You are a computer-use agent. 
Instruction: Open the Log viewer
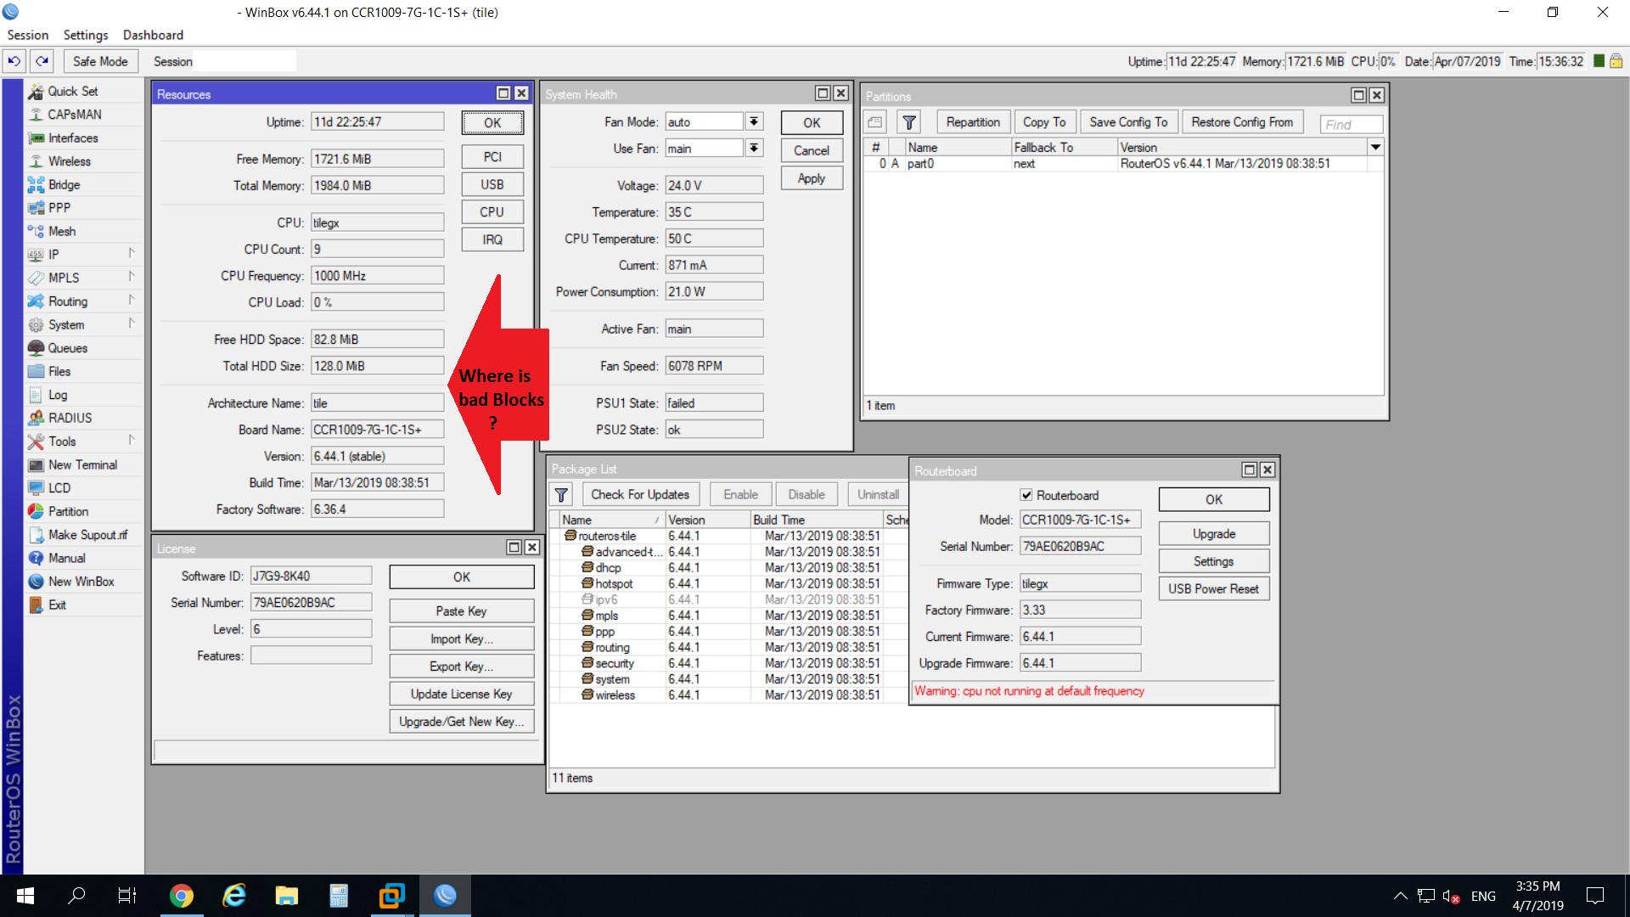pos(58,395)
